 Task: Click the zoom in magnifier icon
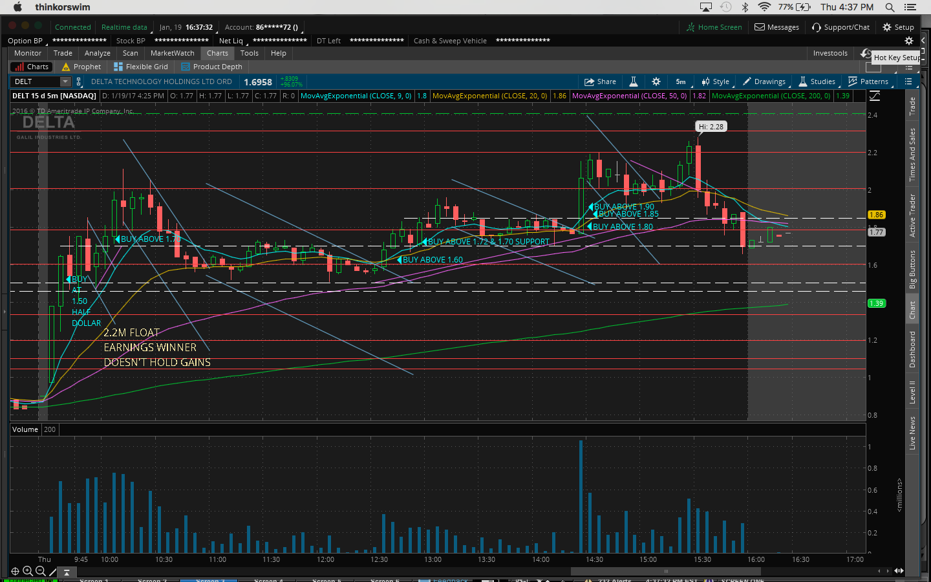click(28, 571)
